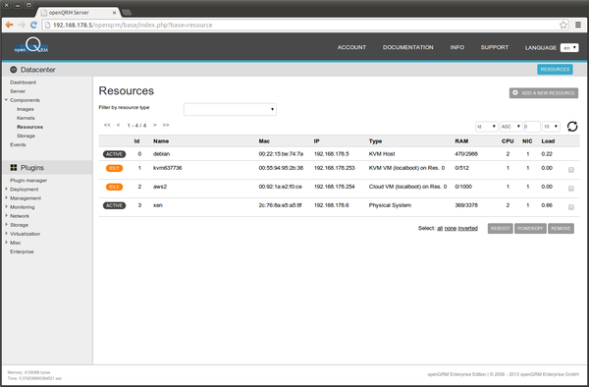Bookmark page with the star icon
The height and width of the screenshot is (387, 589).
pos(563,25)
